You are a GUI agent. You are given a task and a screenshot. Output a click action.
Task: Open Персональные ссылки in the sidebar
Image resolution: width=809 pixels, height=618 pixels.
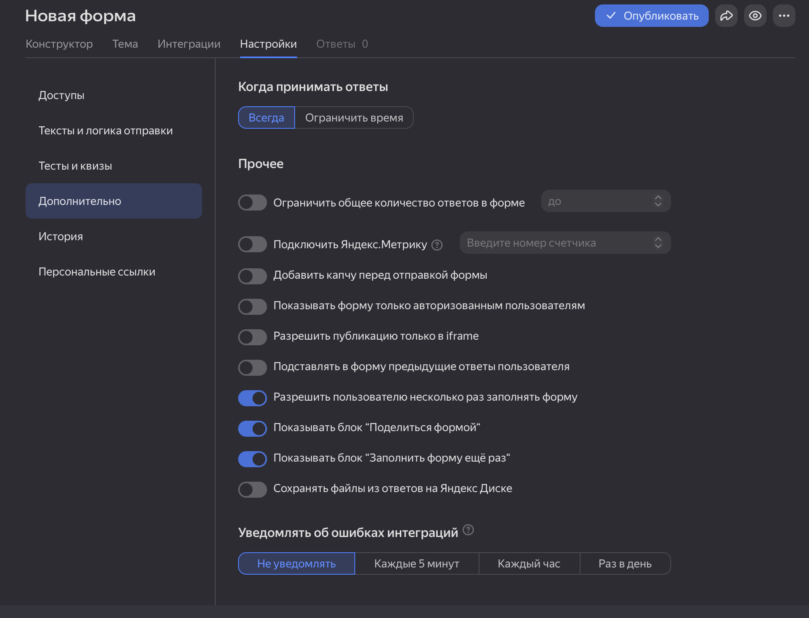coord(97,272)
